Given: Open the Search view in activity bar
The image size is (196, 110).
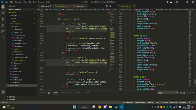Looking at the screenshot, I should 3,13.
